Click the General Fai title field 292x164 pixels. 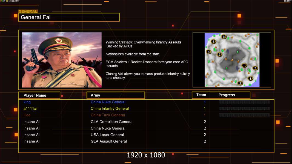[x=69, y=17]
